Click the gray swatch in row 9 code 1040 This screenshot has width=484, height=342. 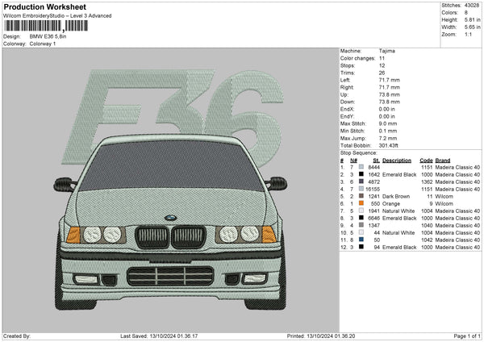(x=361, y=225)
